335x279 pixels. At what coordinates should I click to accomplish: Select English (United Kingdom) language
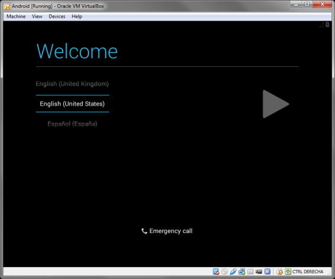click(x=72, y=84)
